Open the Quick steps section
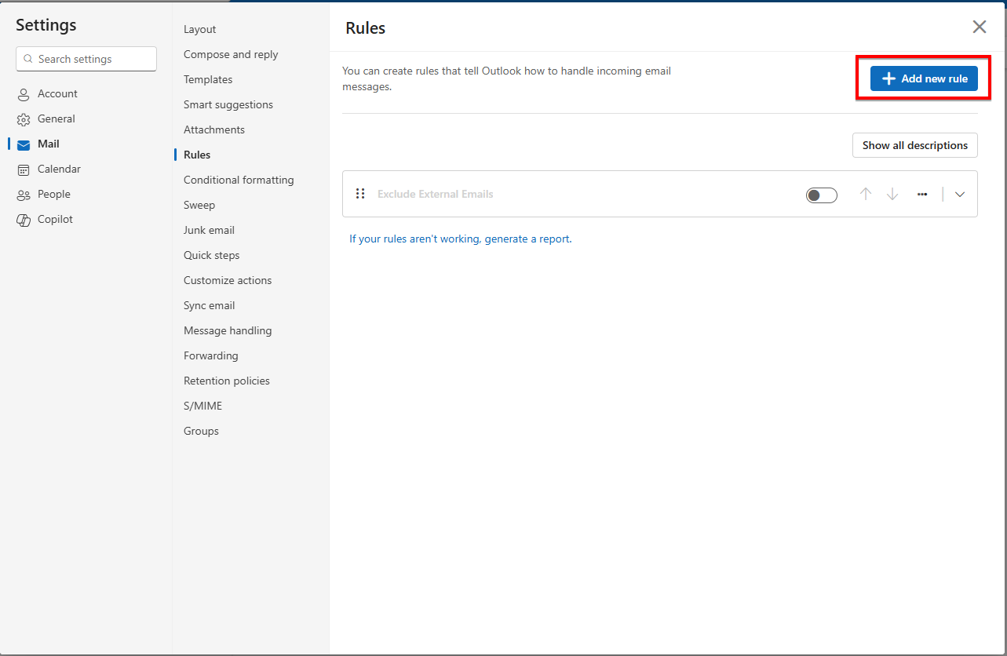The image size is (1007, 656). 211,255
